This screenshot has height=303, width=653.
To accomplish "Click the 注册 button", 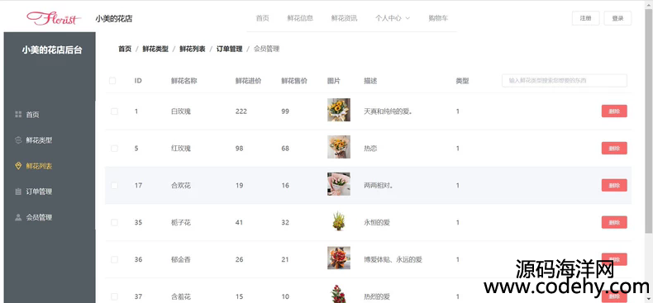I will tap(585, 18).
